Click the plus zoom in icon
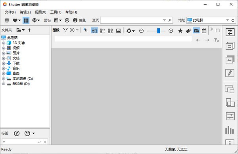 pos(171,31)
